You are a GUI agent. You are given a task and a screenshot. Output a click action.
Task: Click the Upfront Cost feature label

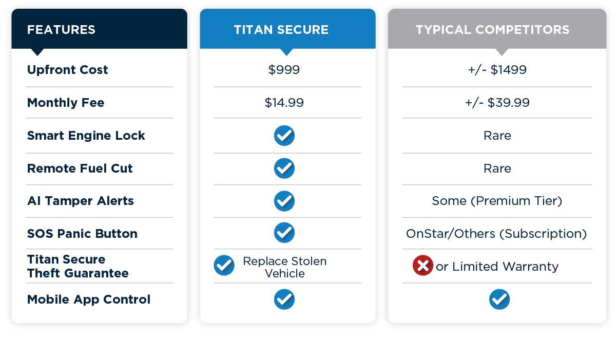(67, 70)
